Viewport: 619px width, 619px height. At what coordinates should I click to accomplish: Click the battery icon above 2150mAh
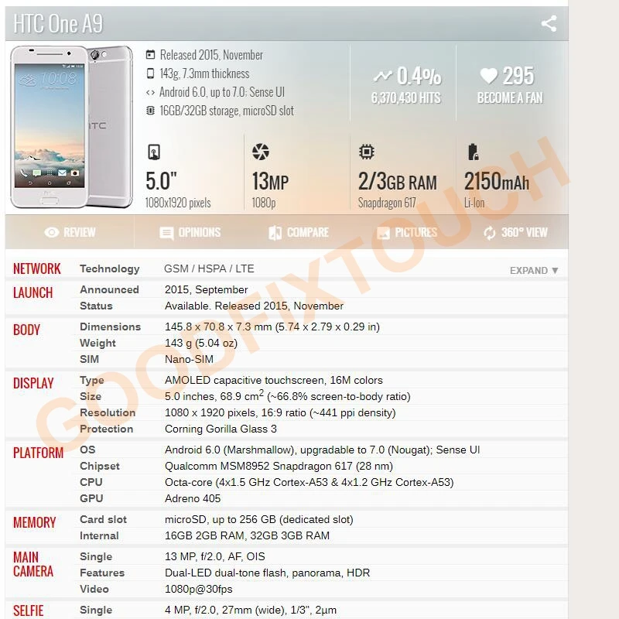pos(473,152)
